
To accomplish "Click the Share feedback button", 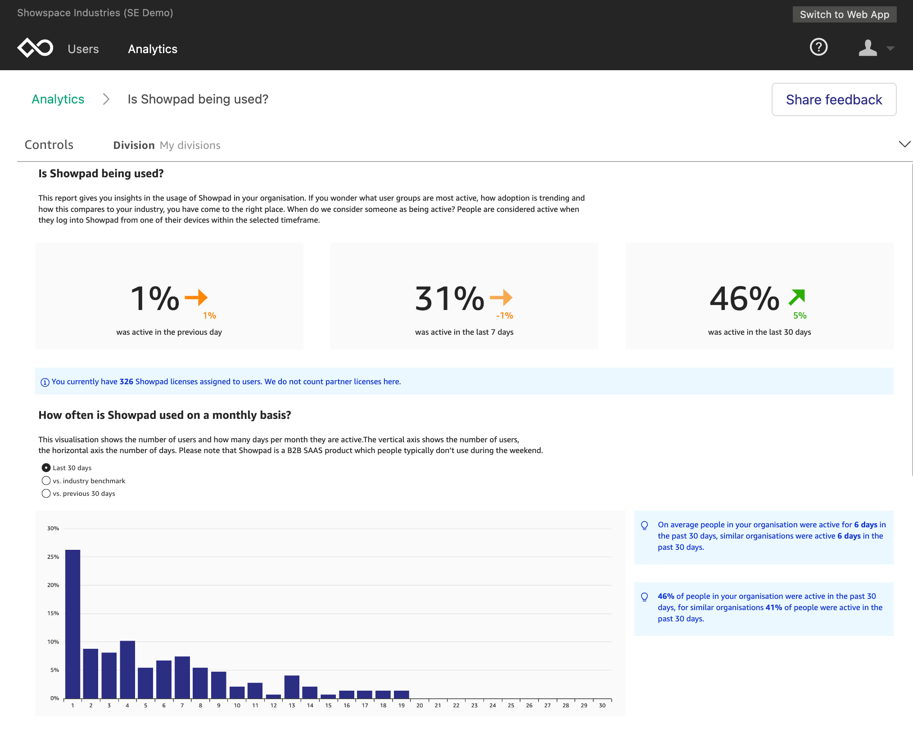I will click(834, 99).
